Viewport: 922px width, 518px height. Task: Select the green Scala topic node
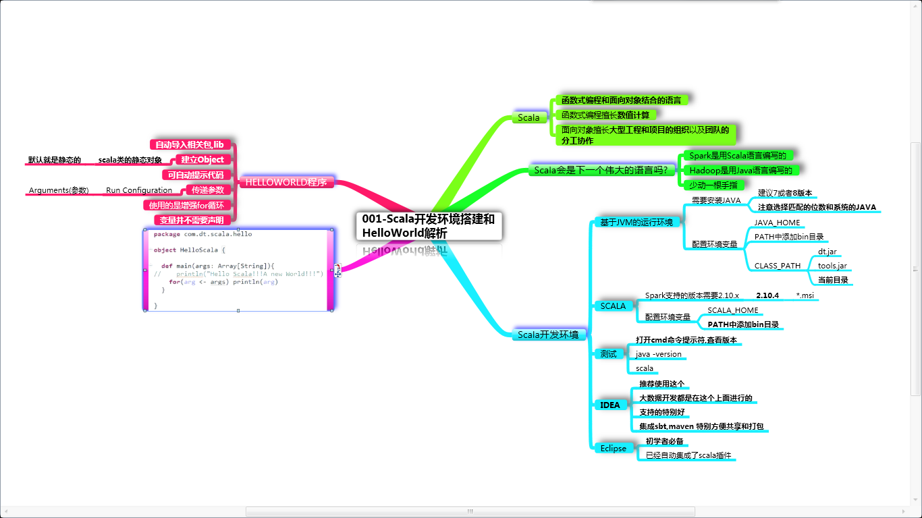528,118
